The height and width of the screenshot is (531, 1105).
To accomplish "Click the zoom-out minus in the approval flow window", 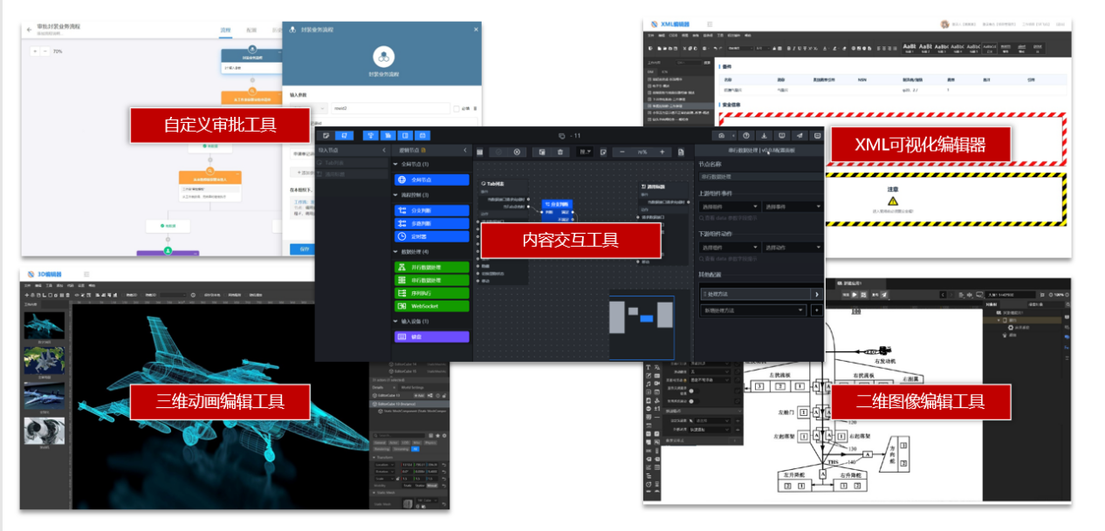I will (46, 51).
